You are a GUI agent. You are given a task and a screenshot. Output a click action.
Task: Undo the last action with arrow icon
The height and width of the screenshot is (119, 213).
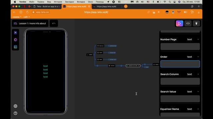click(54, 23)
